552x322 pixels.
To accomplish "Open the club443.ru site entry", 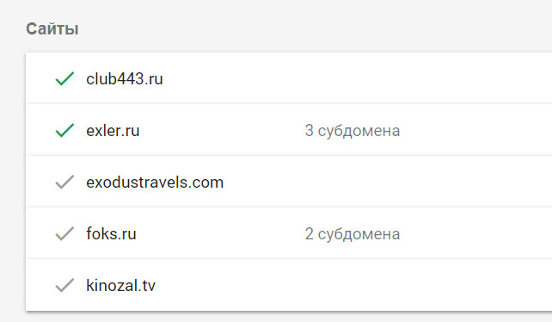I will click(125, 78).
